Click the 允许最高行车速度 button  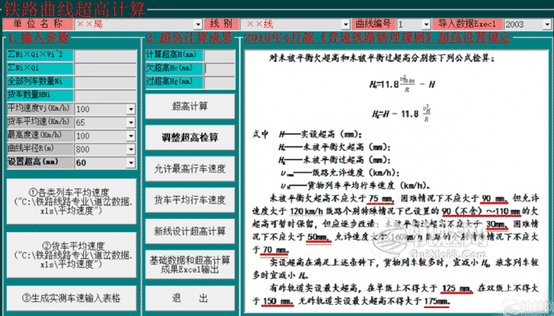coord(190,169)
